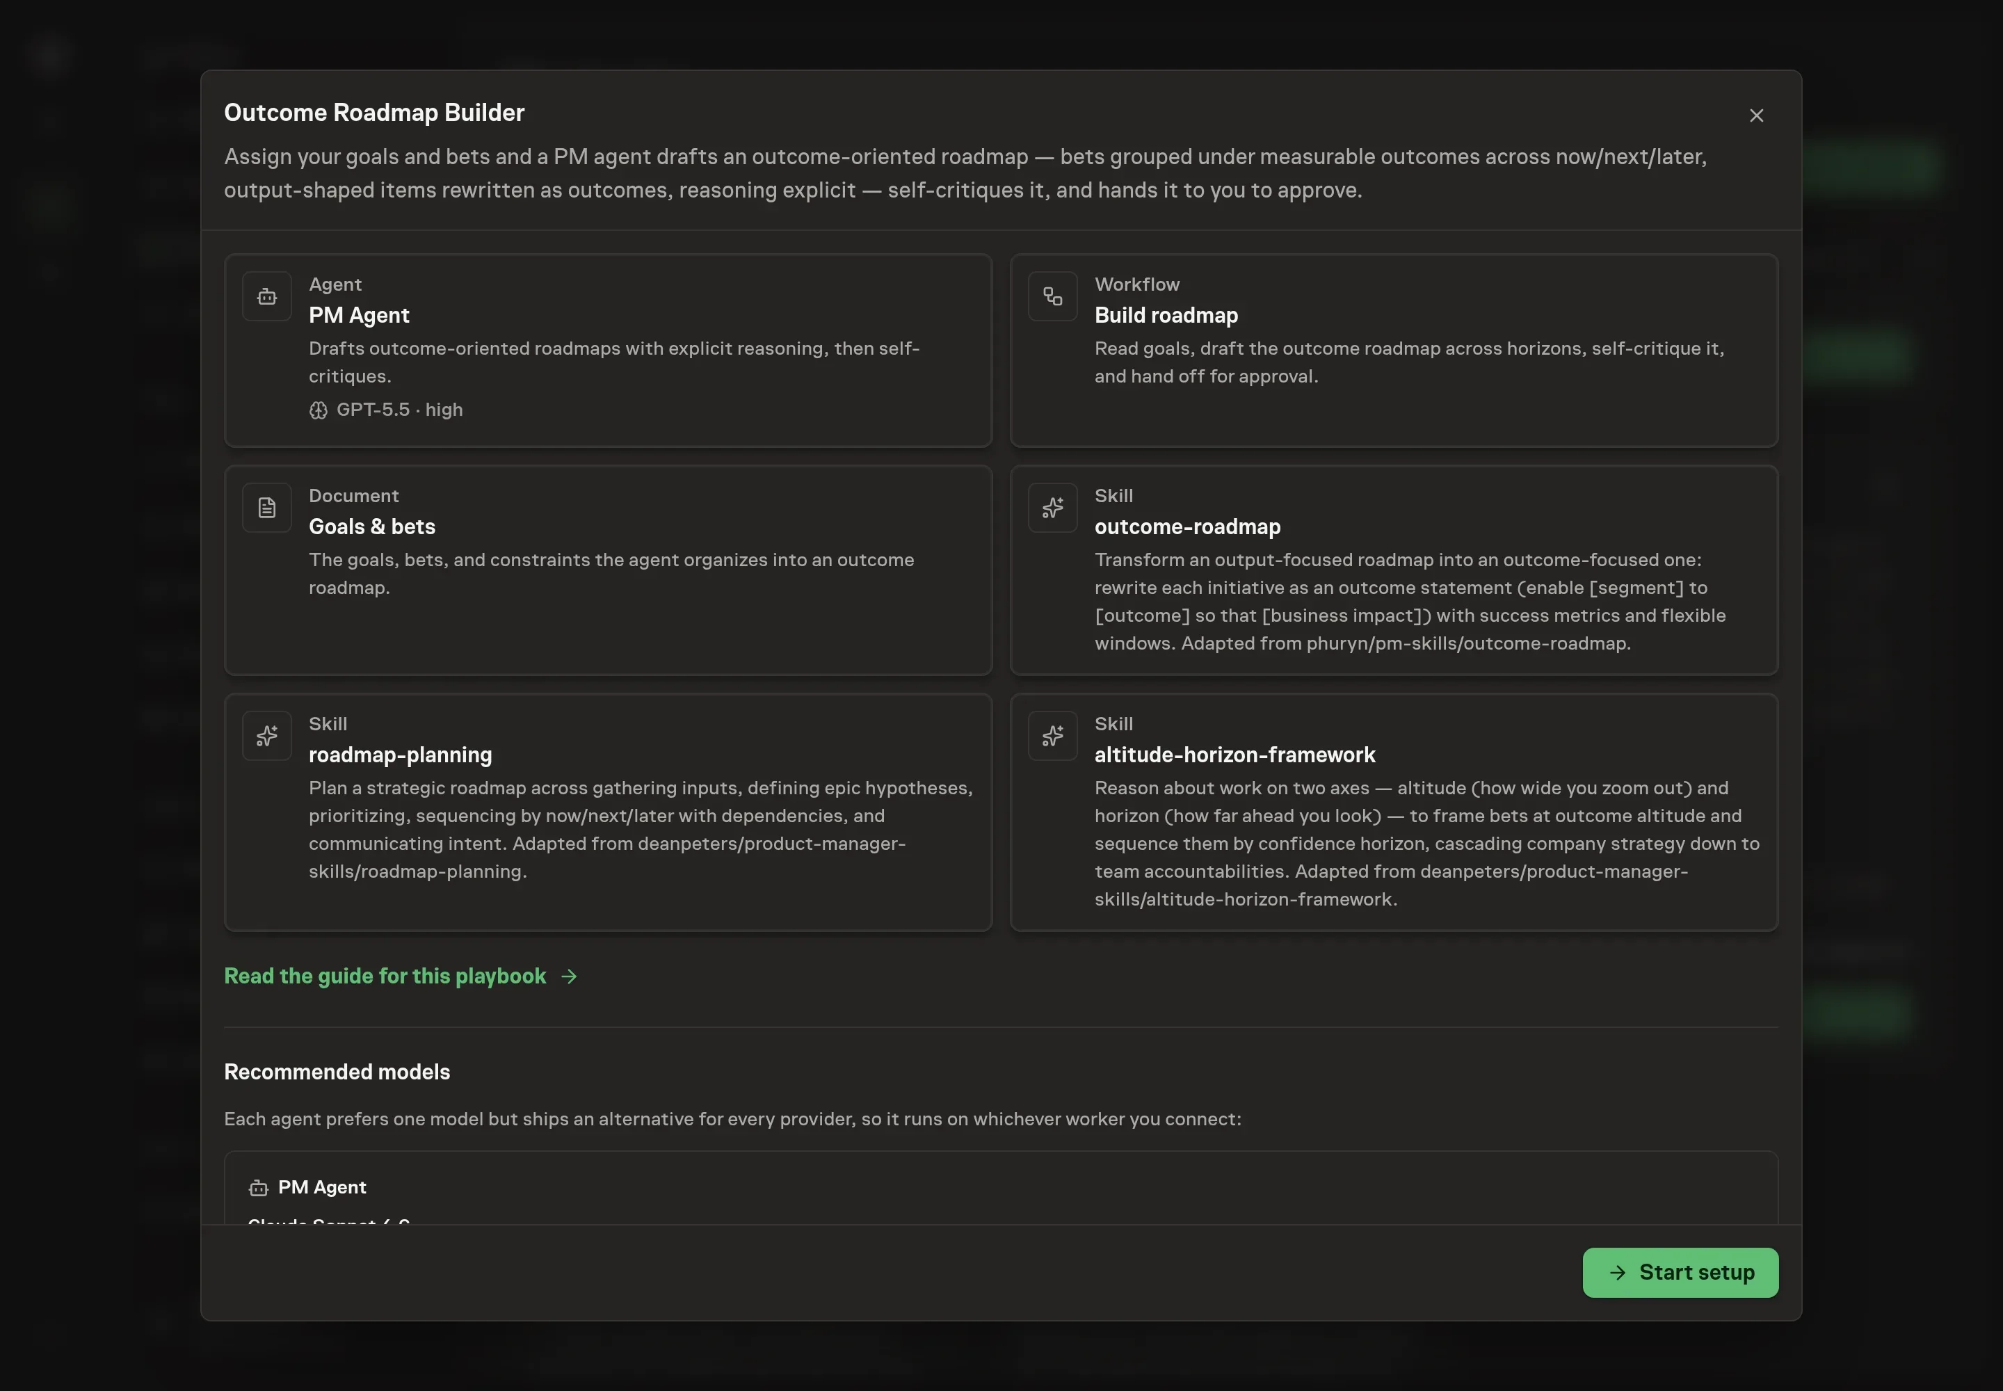This screenshot has height=1391, width=2003.
Task: Click the Skill label above outcome-roadmap
Action: (x=1114, y=496)
